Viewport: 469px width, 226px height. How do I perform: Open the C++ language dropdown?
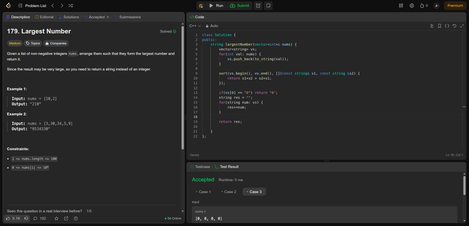(195, 26)
